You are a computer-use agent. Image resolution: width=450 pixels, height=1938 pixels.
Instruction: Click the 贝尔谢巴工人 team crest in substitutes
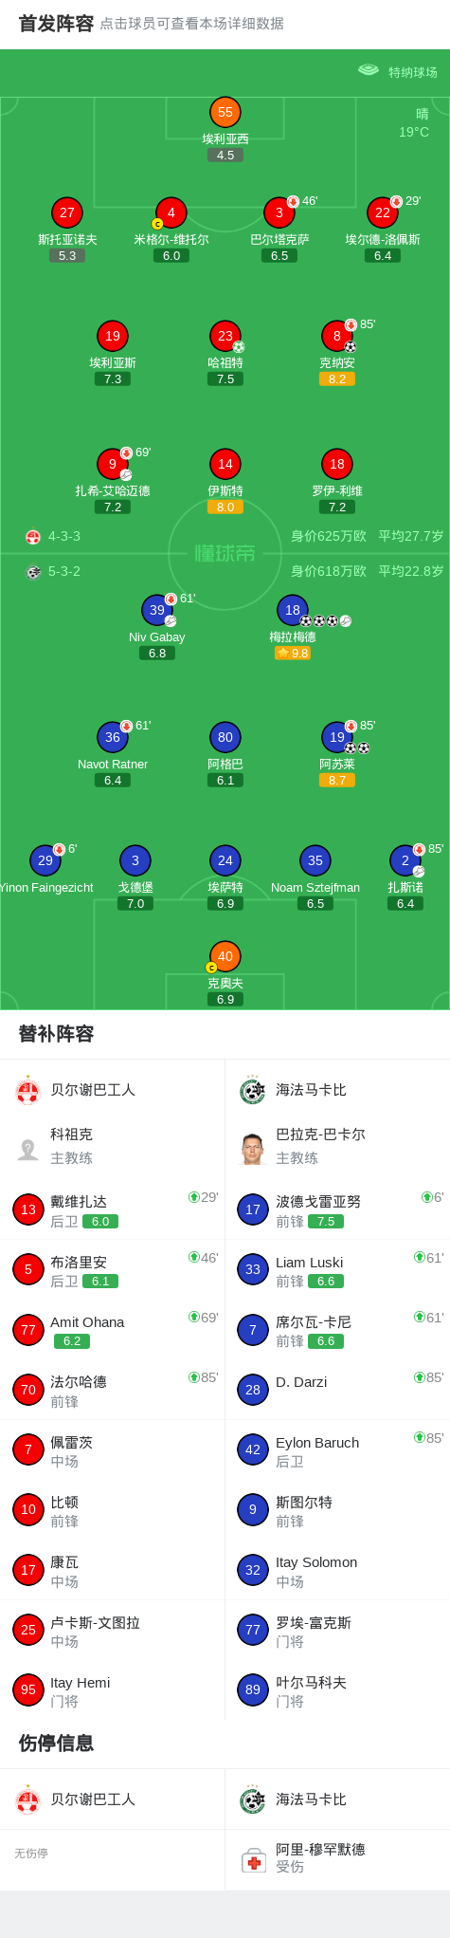[28, 1090]
